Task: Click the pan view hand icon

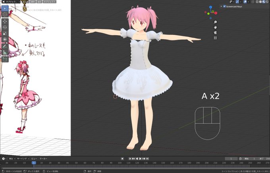Action: click(x=215, y=27)
